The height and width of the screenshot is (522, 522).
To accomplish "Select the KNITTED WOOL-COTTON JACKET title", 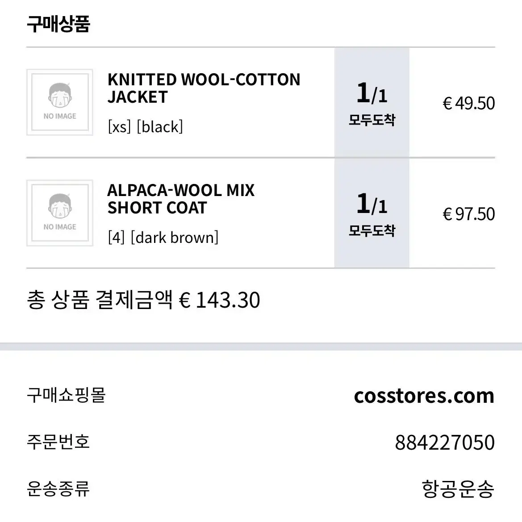I will tap(204, 88).
